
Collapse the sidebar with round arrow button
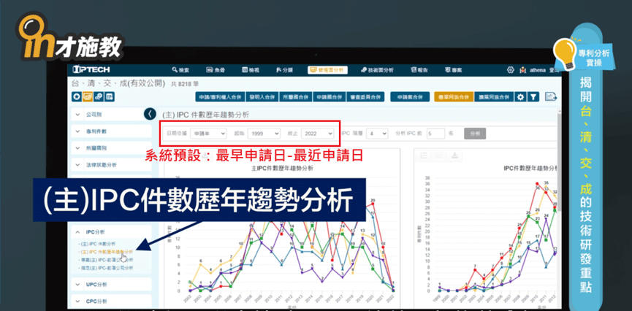[150, 114]
